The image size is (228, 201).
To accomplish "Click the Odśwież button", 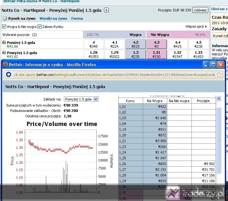I will coord(200,10).
